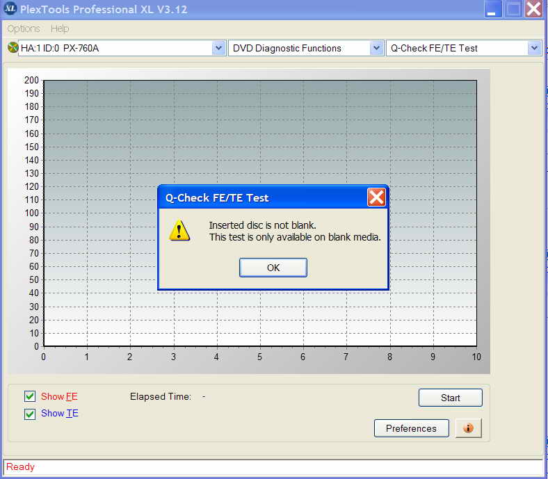Click the 'Inserted disc is not blank.' message
This screenshot has width=548, height=479.
pos(262,225)
